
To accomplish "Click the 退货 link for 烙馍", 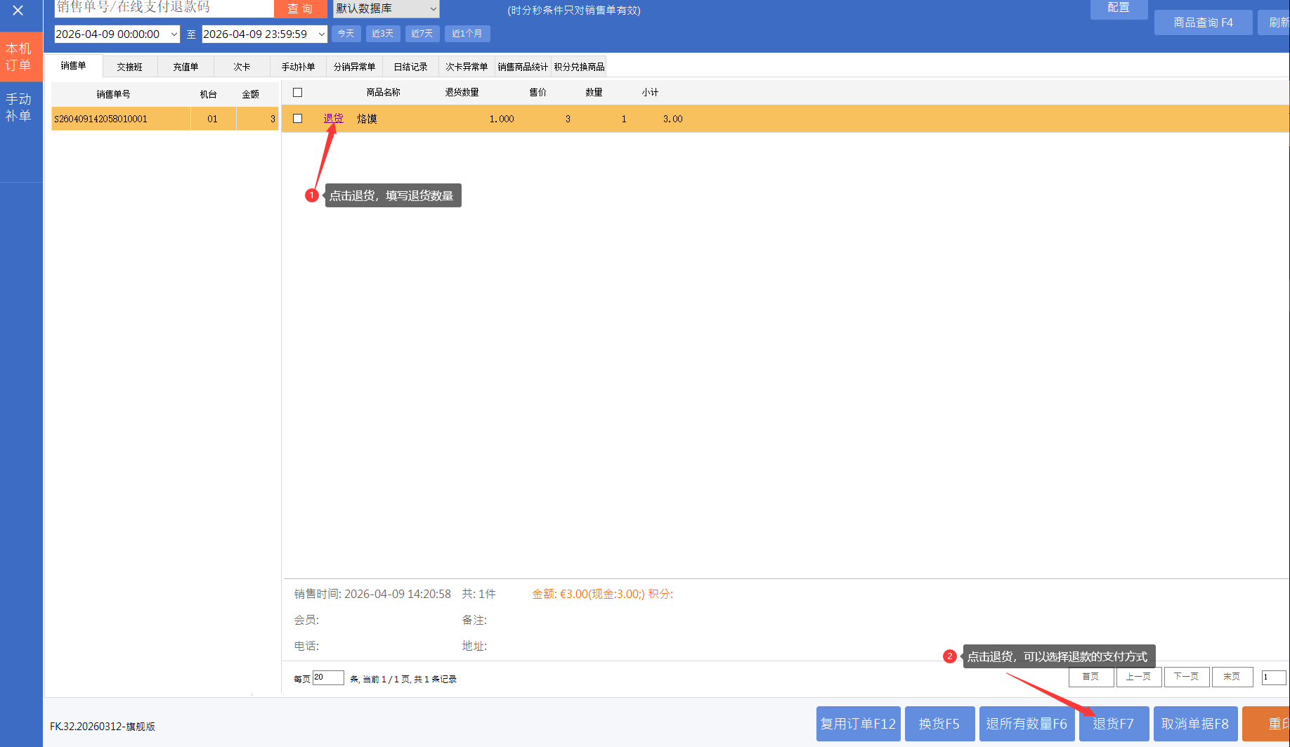I will (333, 119).
